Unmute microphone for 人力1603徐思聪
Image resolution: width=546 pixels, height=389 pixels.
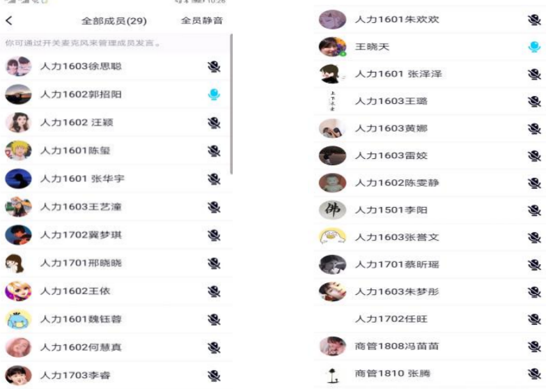[x=214, y=67]
